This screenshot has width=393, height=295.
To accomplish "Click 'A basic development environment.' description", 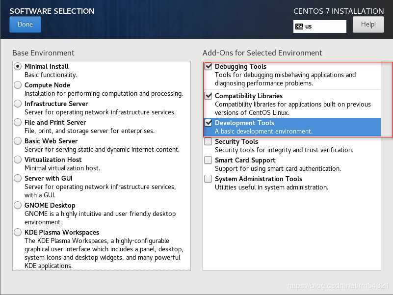I will (263, 132).
